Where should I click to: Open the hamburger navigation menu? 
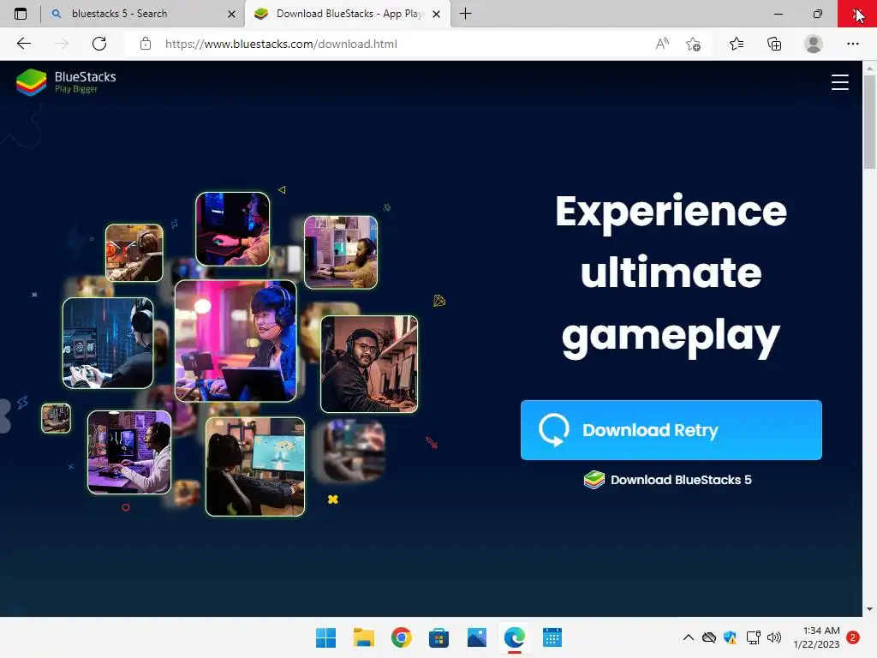click(x=839, y=82)
